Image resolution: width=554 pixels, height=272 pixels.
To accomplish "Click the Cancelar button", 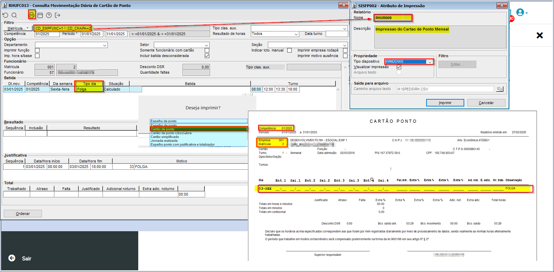I will tap(486, 103).
